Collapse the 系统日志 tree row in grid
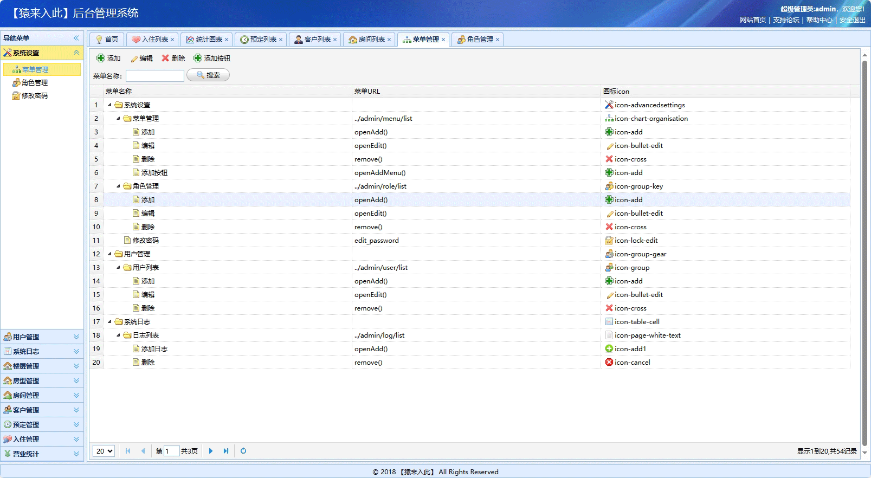 (109, 321)
